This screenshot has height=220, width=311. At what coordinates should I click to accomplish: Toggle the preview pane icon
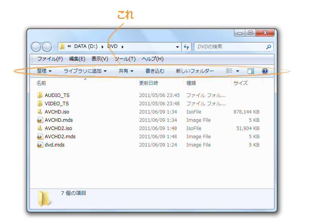[x=251, y=71]
